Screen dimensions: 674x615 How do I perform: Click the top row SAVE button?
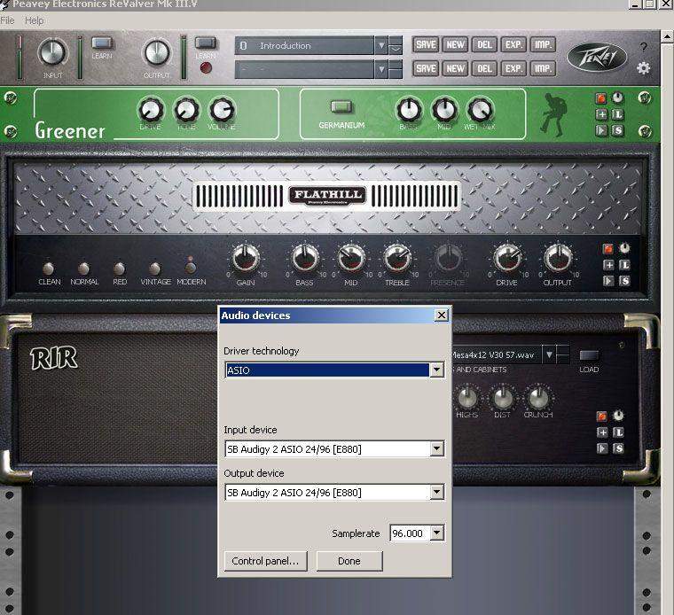(426, 44)
